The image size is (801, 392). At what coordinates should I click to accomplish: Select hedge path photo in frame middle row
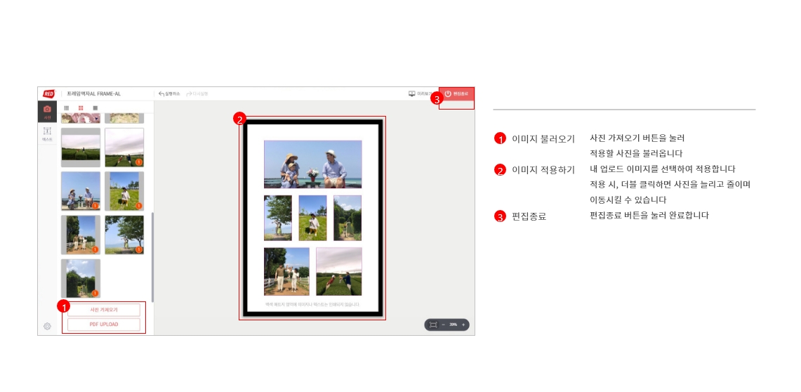(x=347, y=218)
